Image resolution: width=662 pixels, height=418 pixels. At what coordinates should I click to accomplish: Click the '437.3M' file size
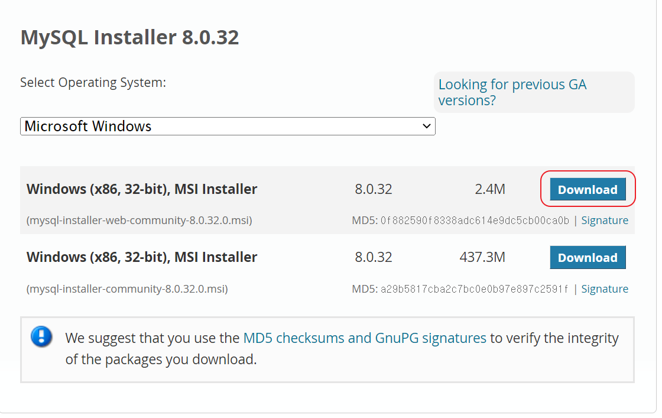pos(482,257)
